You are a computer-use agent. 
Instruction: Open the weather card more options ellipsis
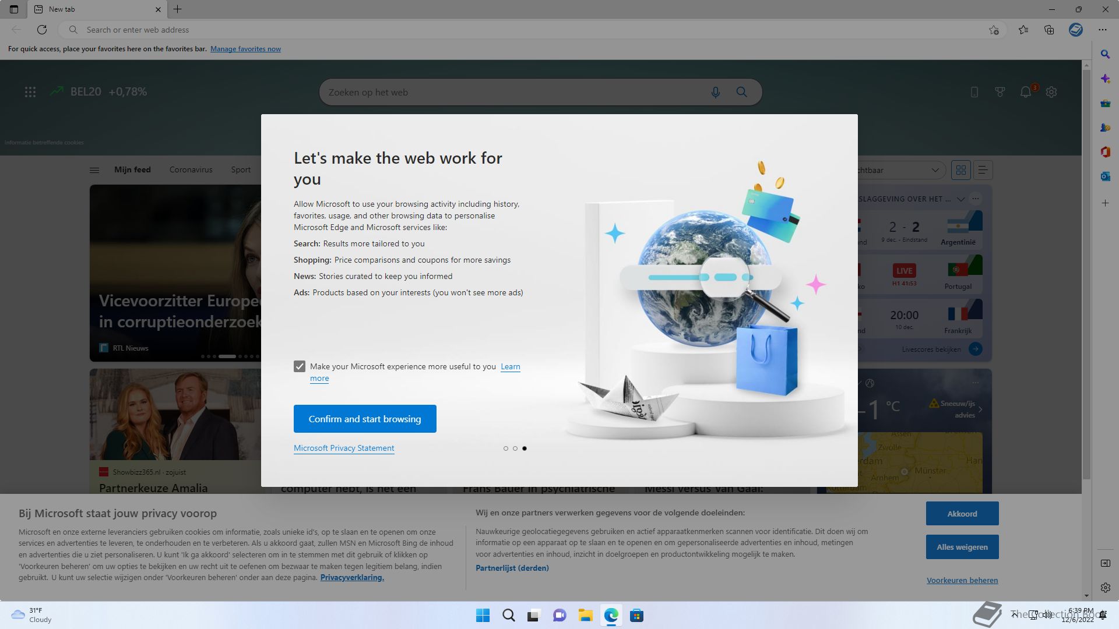pos(976,383)
